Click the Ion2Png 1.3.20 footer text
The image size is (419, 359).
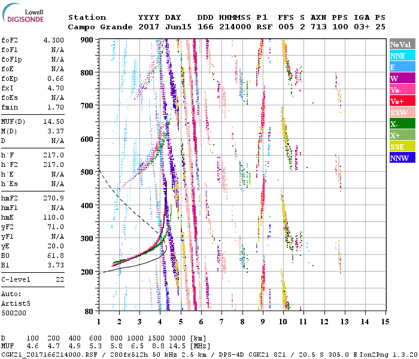tap(388, 355)
